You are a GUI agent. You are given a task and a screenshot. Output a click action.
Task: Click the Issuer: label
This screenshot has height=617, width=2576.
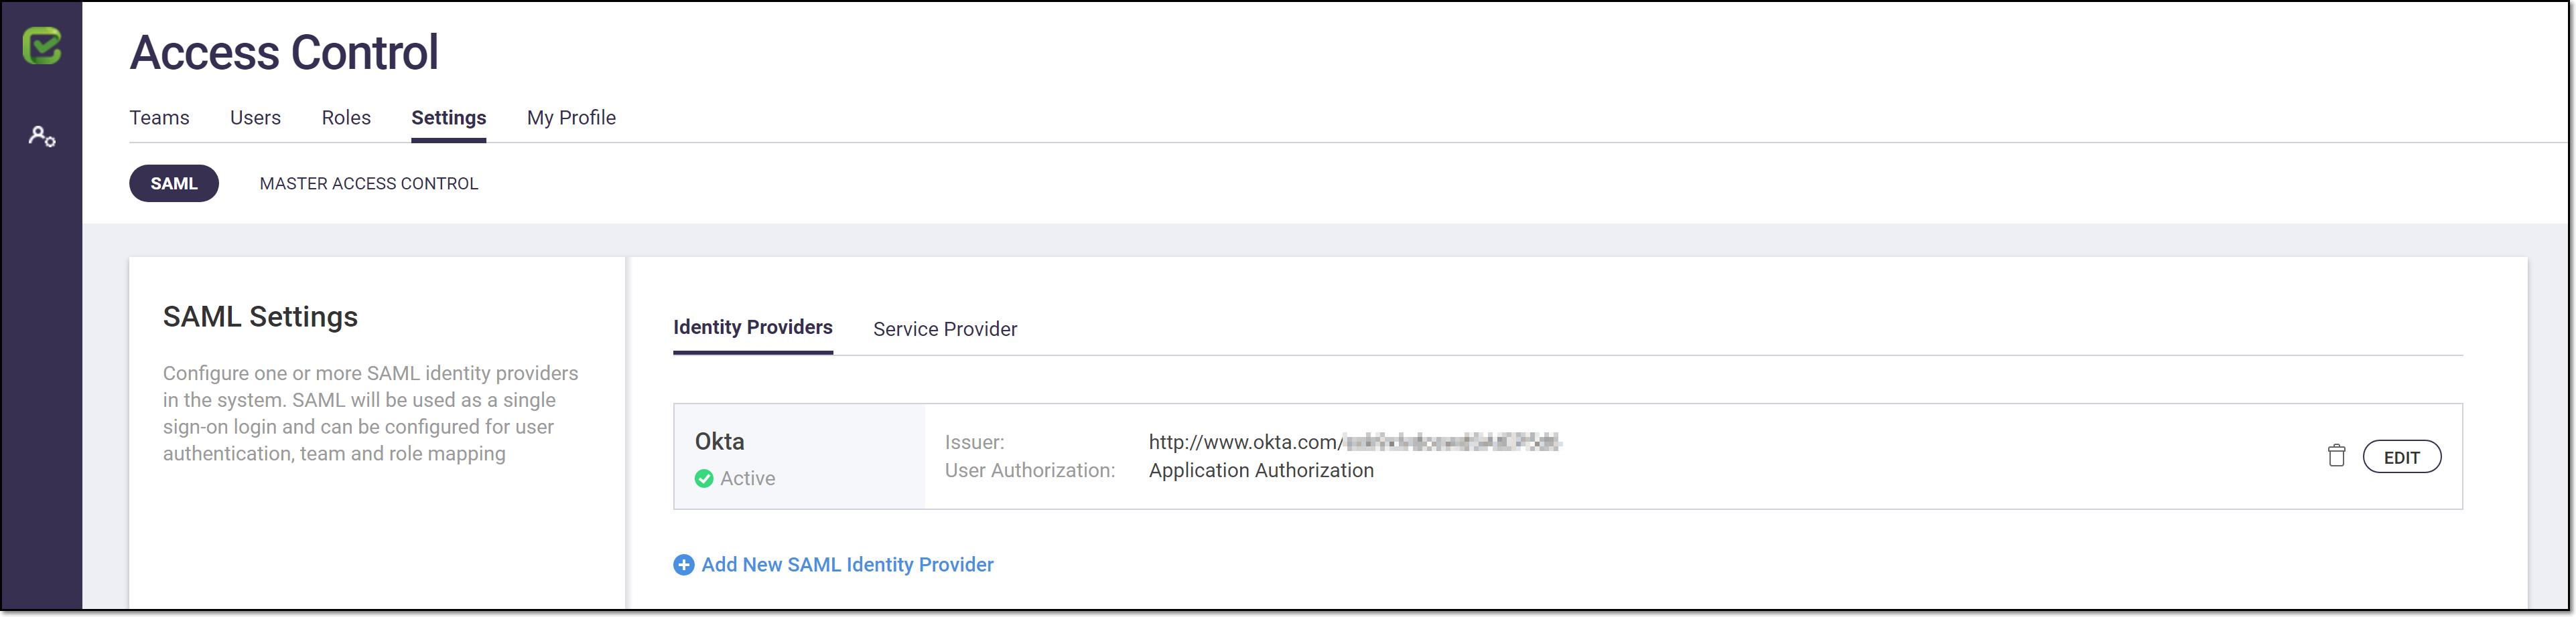click(974, 442)
